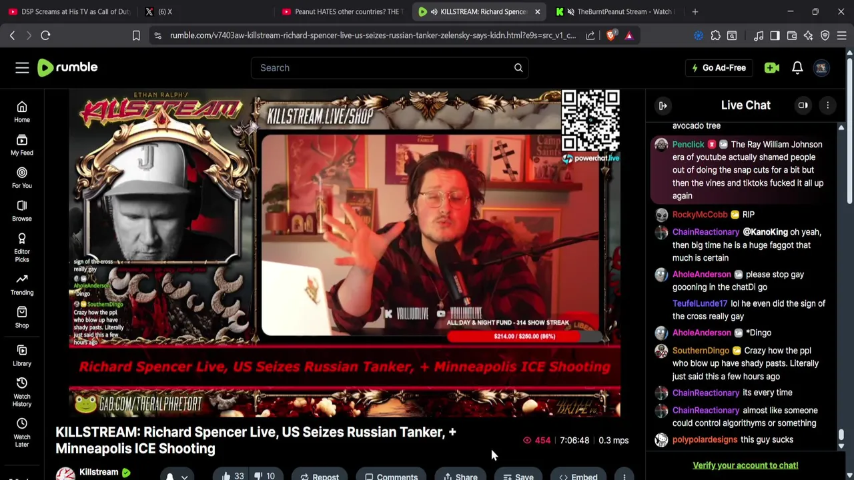Click the Rumble logo
Image resolution: width=854 pixels, height=480 pixels.
pyautogui.click(x=67, y=67)
